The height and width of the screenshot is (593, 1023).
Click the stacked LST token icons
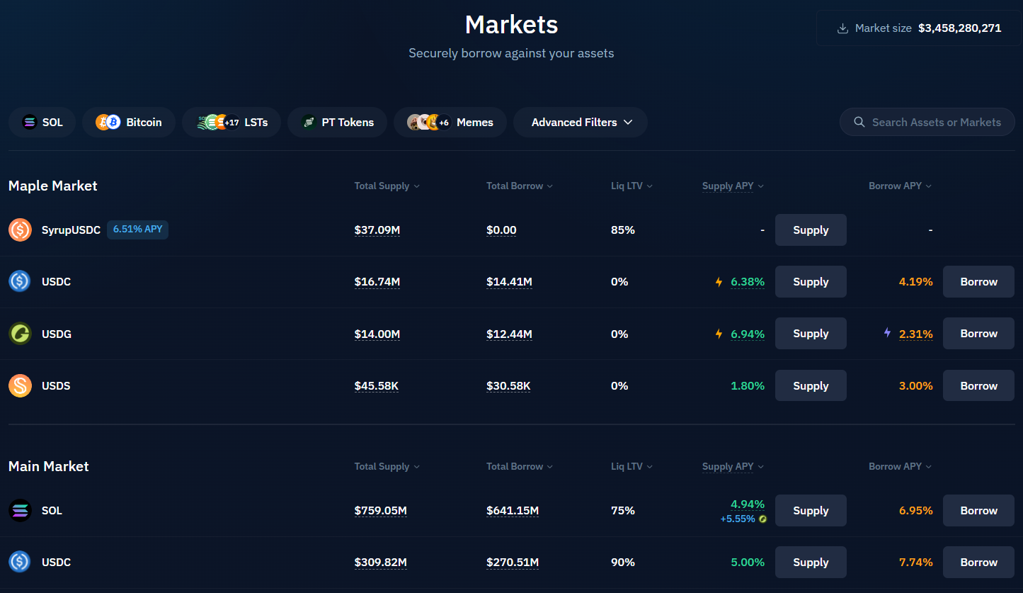click(x=218, y=123)
